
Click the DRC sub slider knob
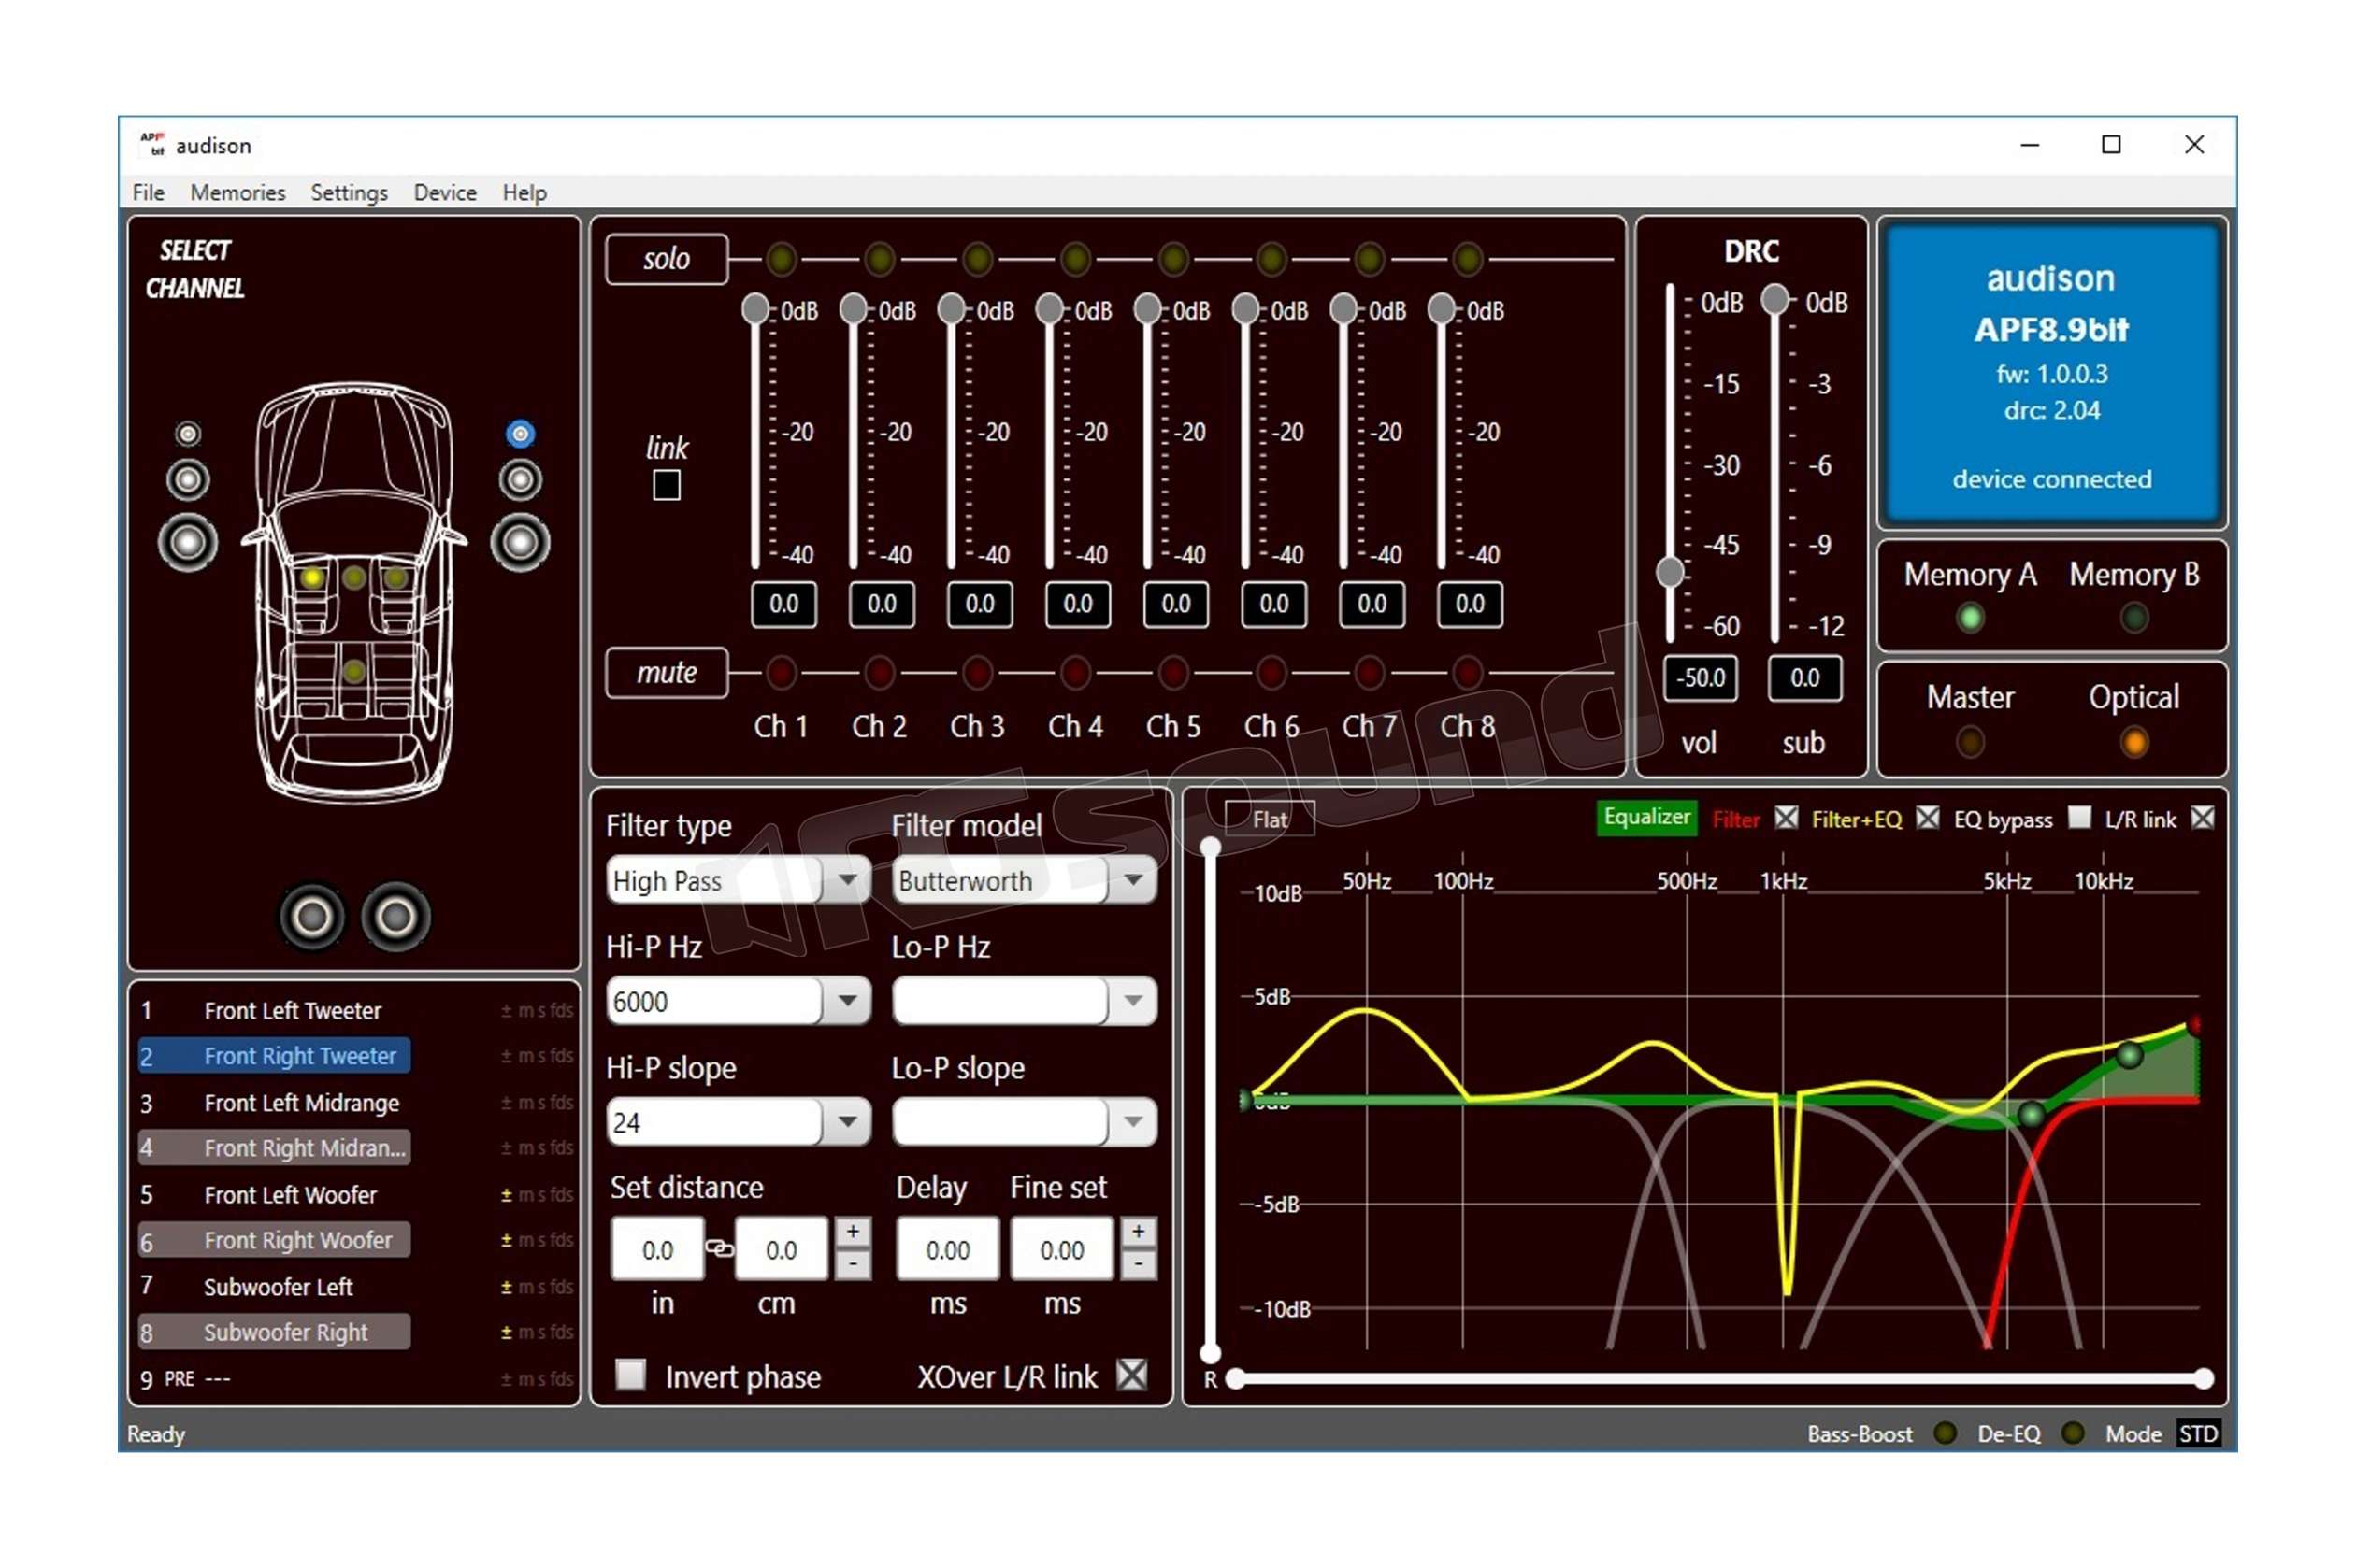[x=1774, y=298]
